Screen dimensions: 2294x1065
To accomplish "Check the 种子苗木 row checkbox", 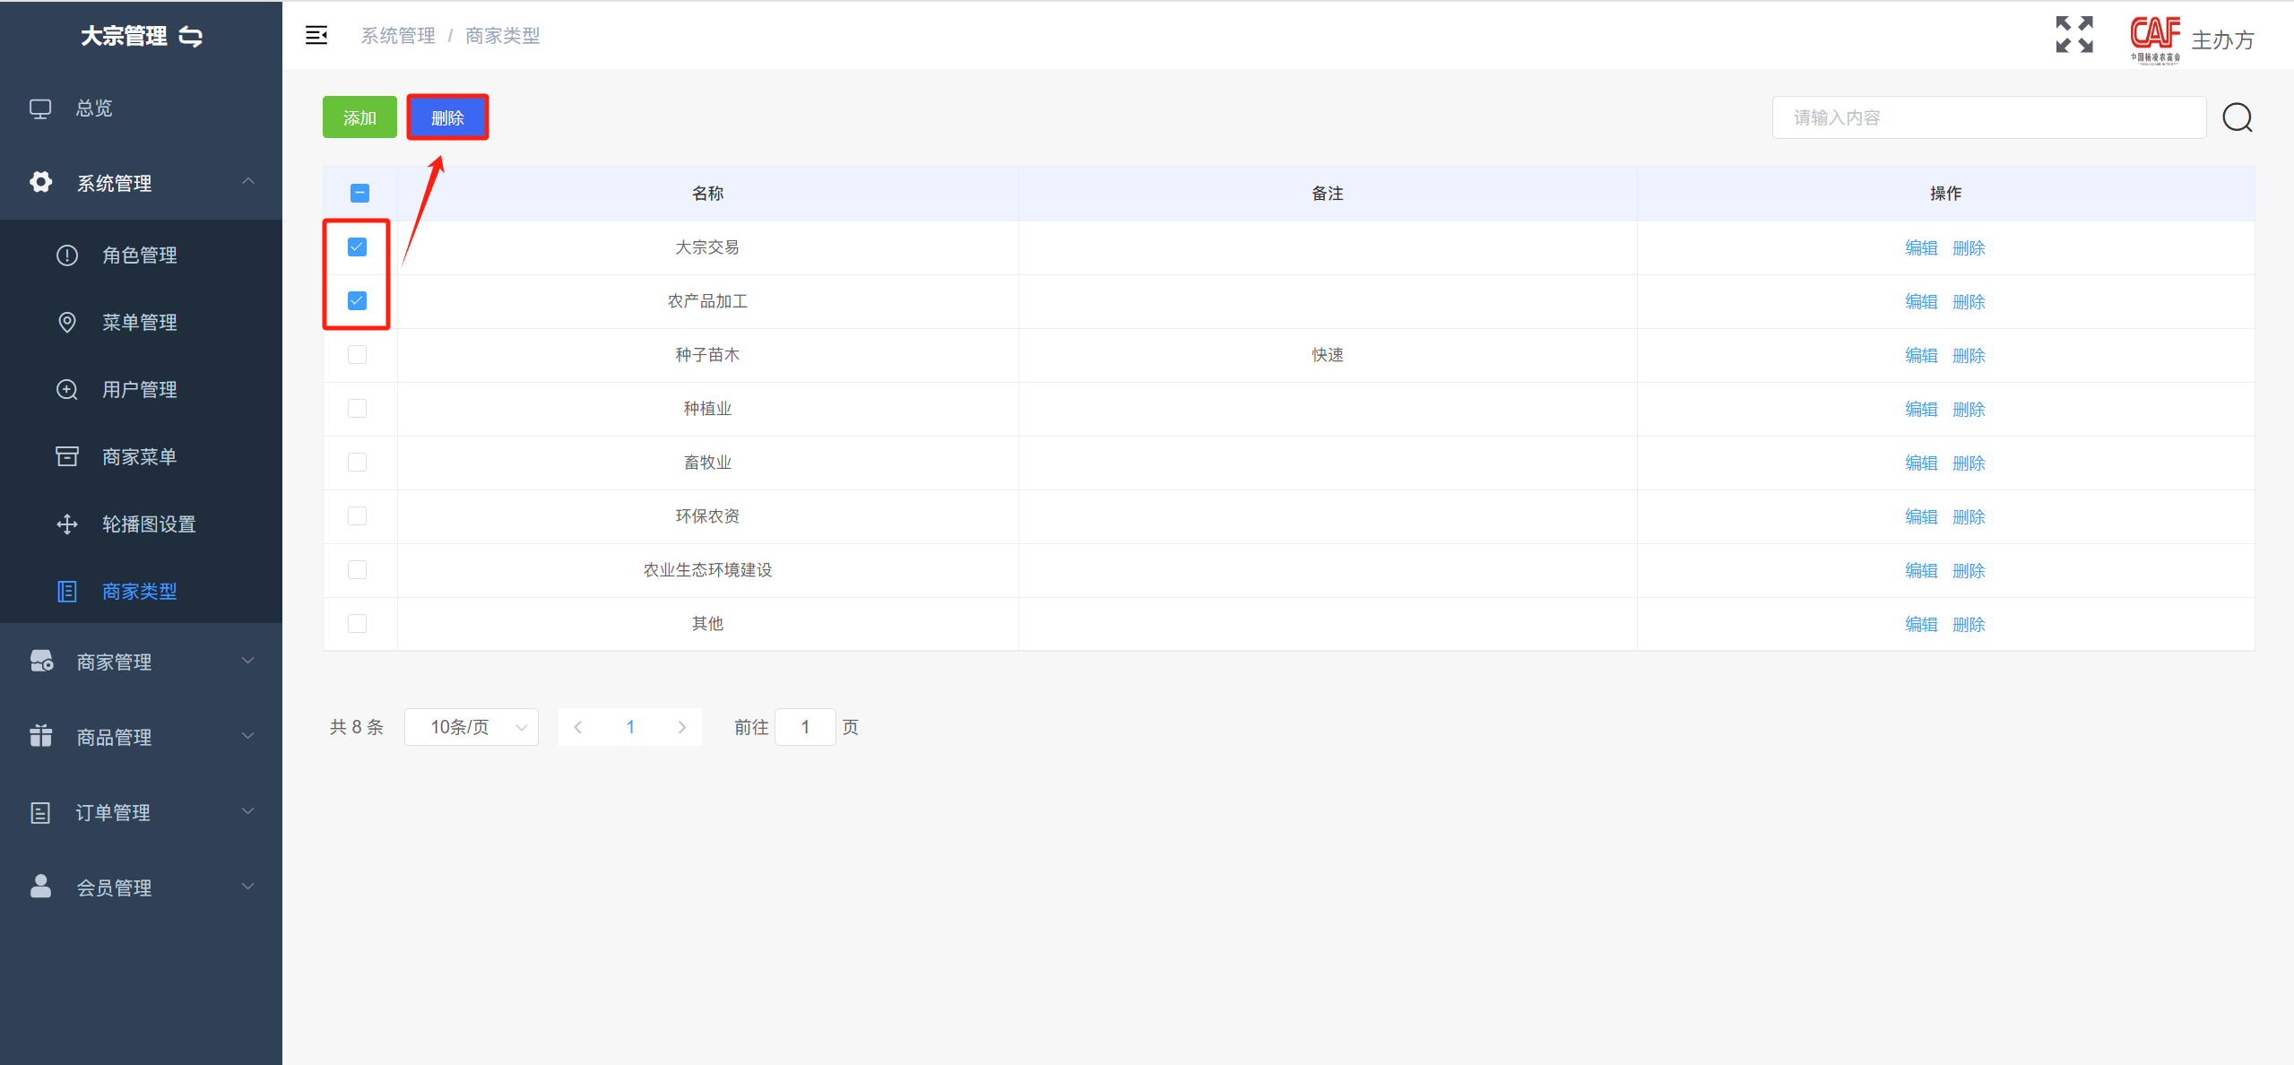I will pyautogui.click(x=357, y=355).
